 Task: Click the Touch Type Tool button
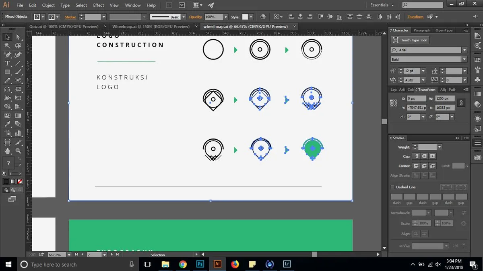click(410, 40)
